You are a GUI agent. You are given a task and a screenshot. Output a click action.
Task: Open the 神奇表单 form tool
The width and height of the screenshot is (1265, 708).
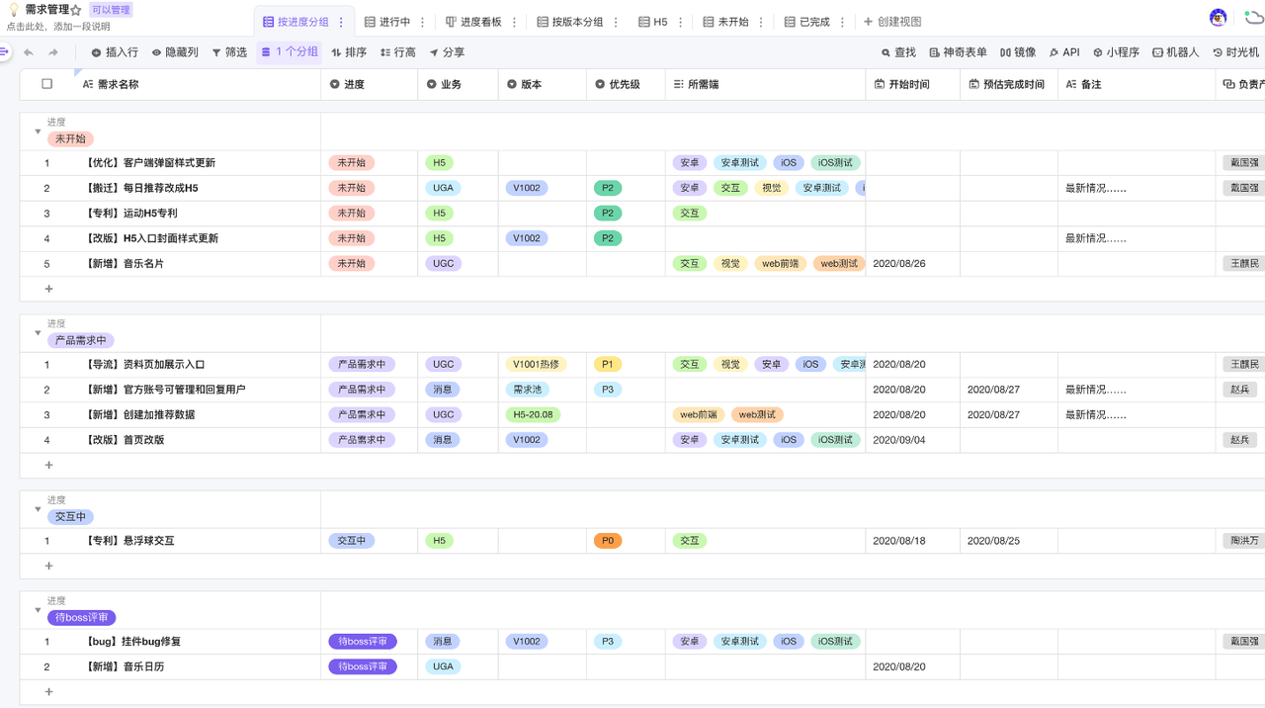tap(958, 52)
